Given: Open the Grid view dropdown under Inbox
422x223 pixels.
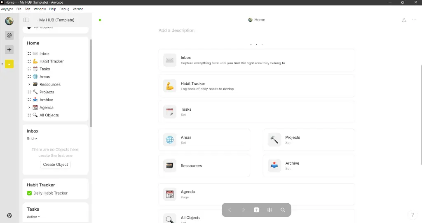Looking at the screenshot, I should [x=32, y=139].
